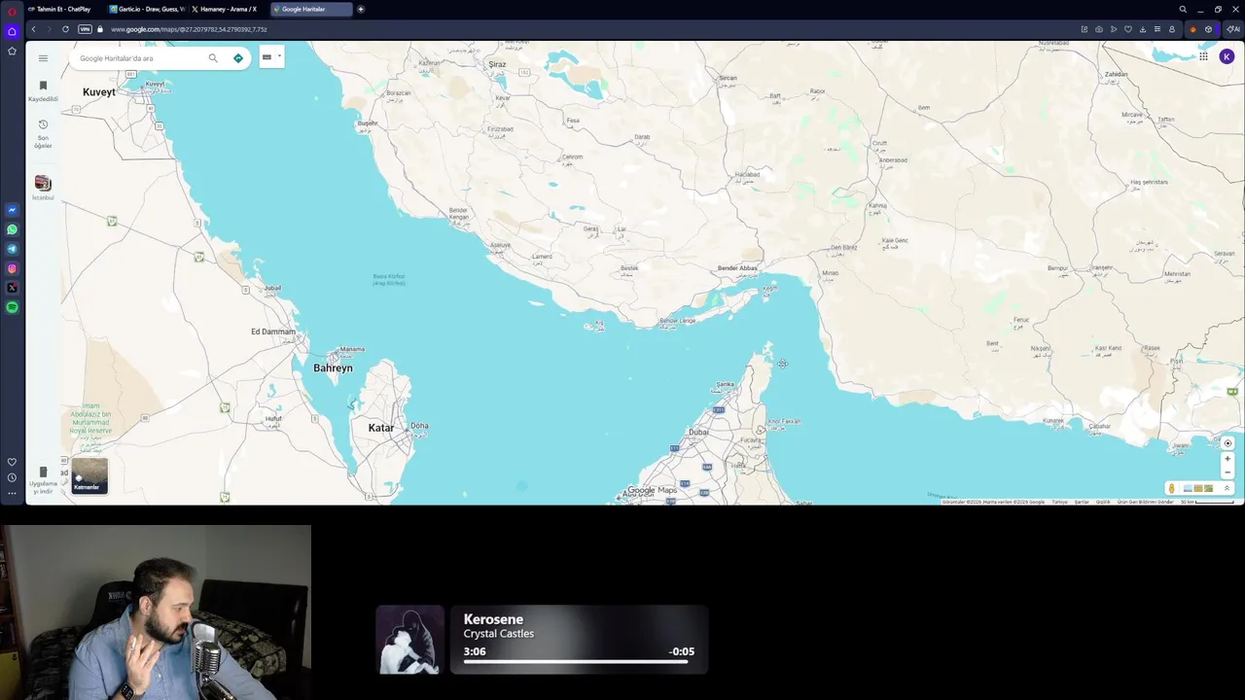Open the sidebar heart favorites icon

(x=12, y=462)
